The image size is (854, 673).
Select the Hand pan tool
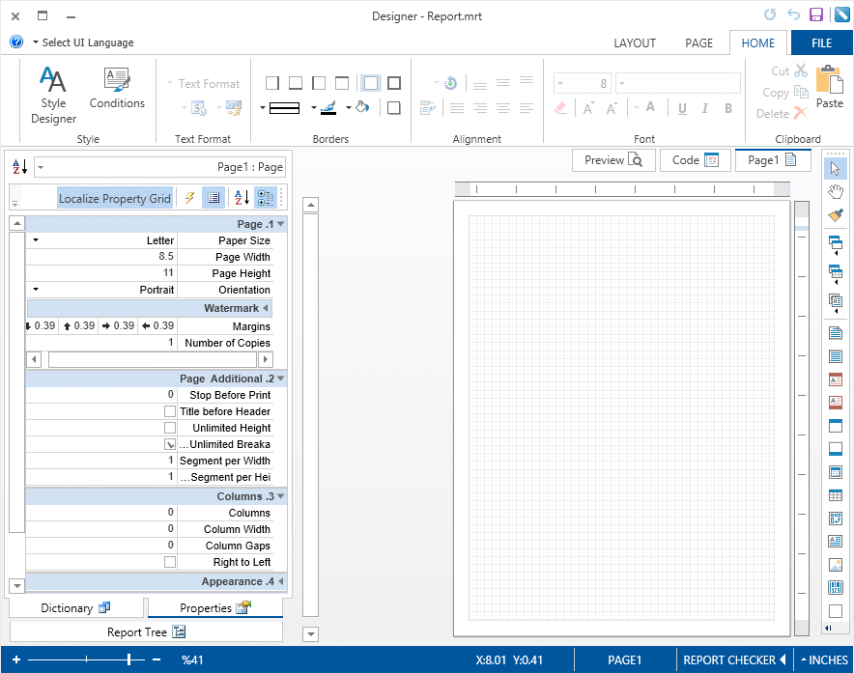[836, 192]
